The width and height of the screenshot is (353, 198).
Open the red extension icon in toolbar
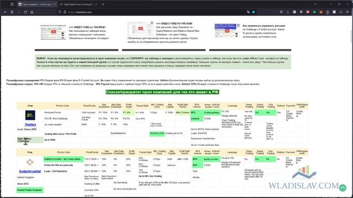click(x=308, y=12)
